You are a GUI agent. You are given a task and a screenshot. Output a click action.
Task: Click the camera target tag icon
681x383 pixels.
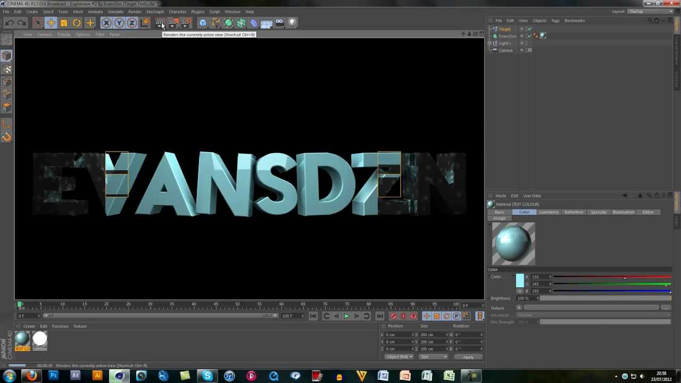point(530,51)
